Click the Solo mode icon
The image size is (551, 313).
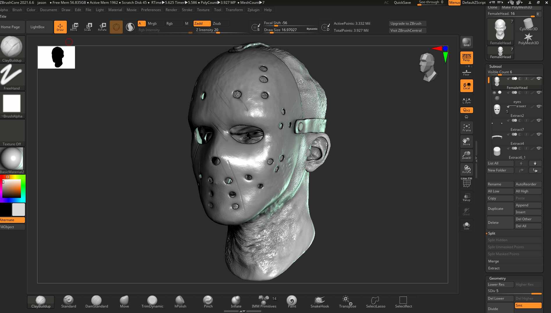click(466, 226)
